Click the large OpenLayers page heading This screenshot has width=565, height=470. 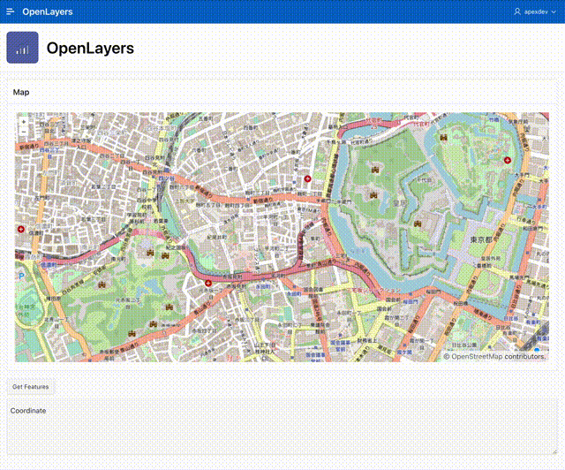(x=90, y=48)
